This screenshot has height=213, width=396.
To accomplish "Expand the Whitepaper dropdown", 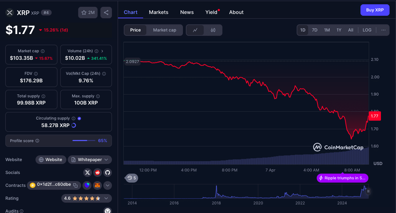I will coord(106,160).
